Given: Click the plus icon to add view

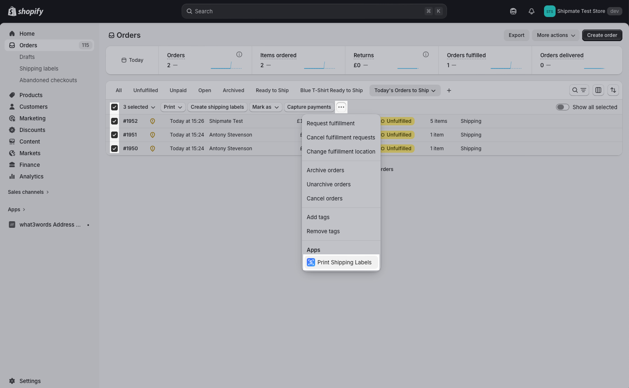Looking at the screenshot, I should [449, 90].
